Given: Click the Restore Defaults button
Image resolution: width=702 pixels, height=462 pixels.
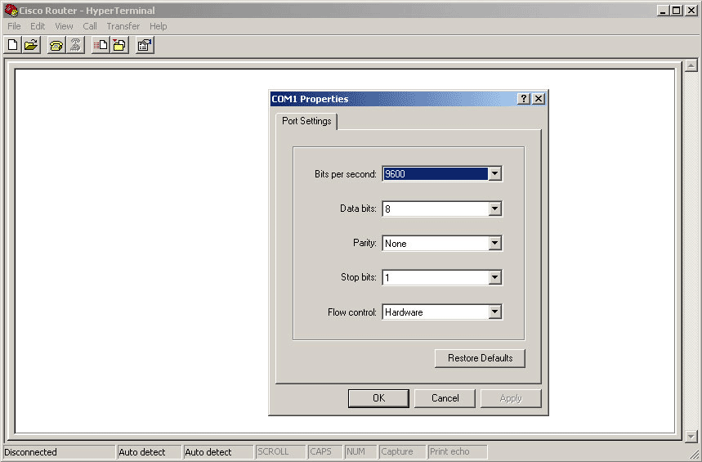Looking at the screenshot, I should point(480,358).
